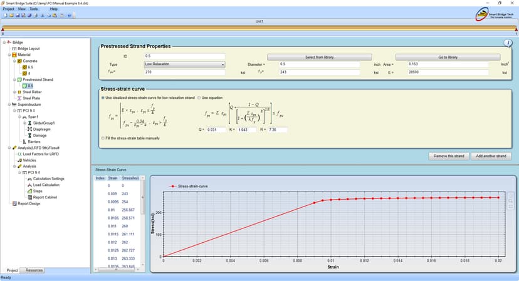Collapse the Analysis(LRFD 9th)/Result node

(9, 148)
